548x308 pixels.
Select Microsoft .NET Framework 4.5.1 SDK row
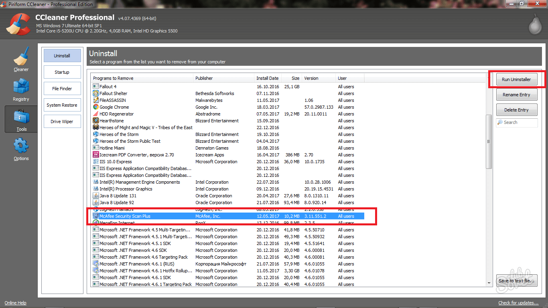[228, 243]
